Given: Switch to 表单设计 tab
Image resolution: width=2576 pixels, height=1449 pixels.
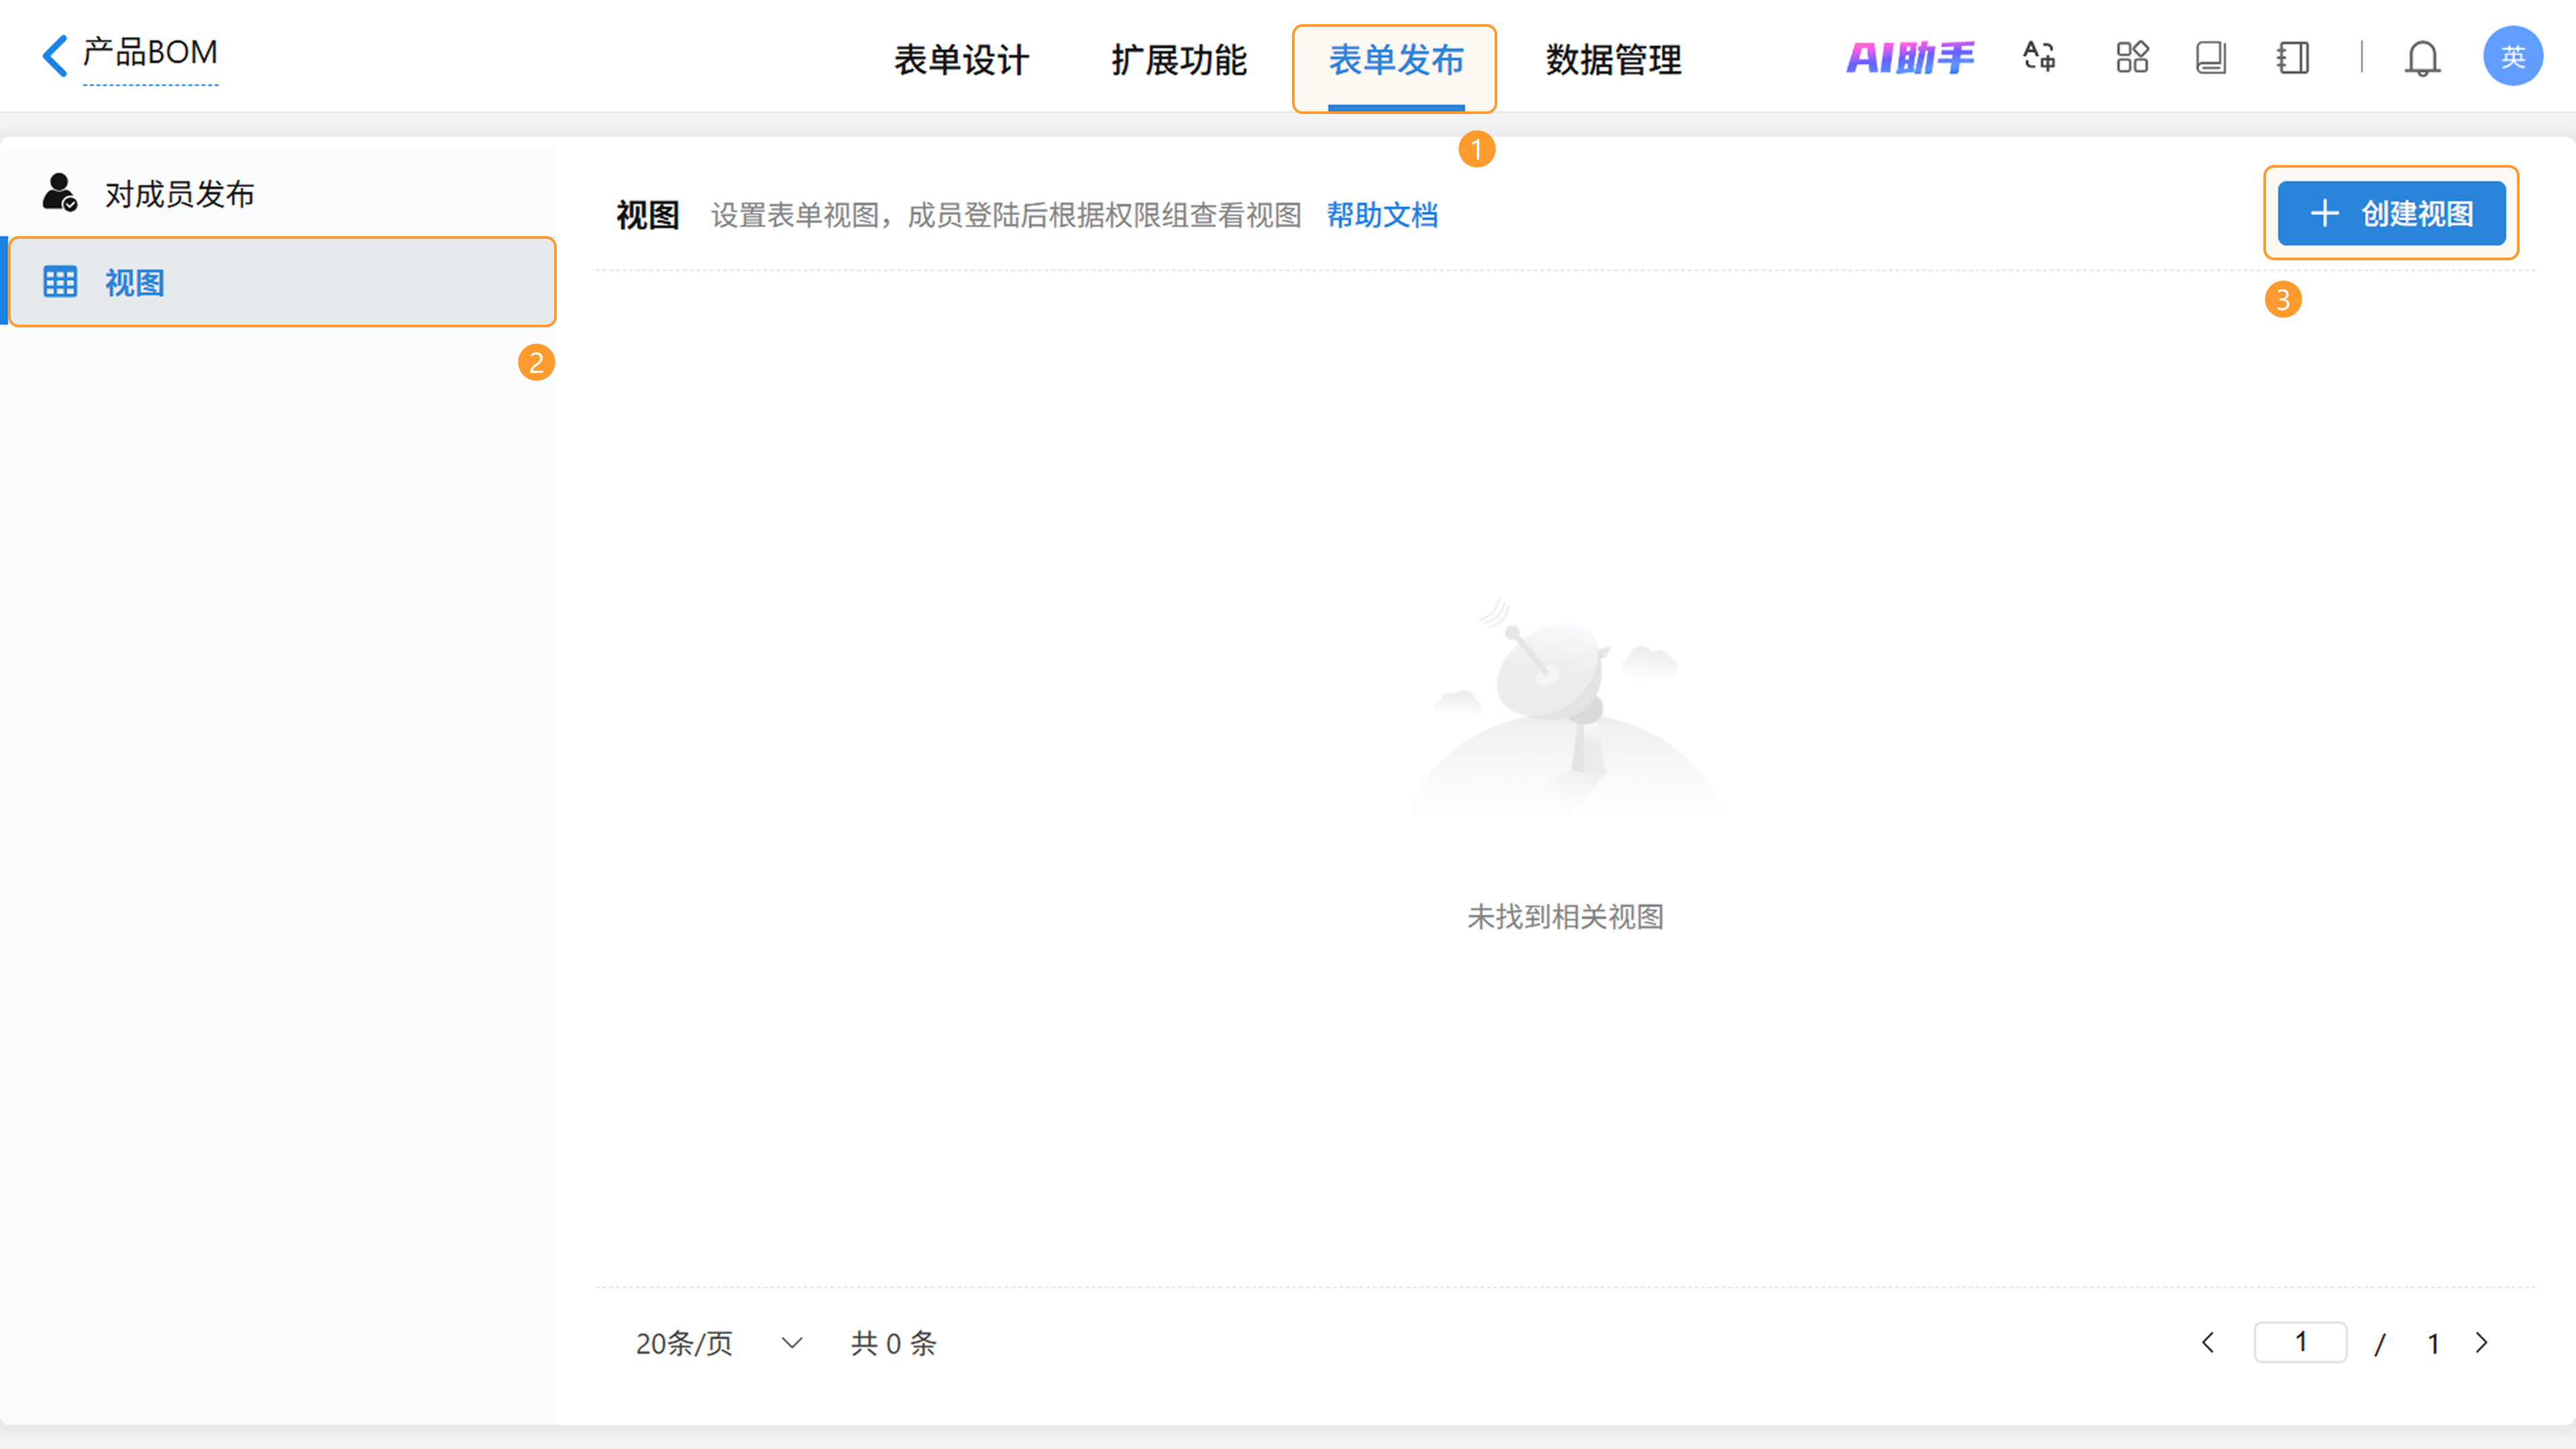Looking at the screenshot, I should tap(961, 60).
